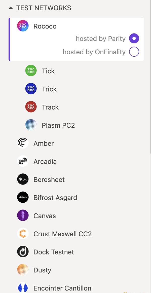Click the Dock Testnet logo icon
The width and height of the screenshot is (151, 293).
pyautogui.click(x=23, y=252)
